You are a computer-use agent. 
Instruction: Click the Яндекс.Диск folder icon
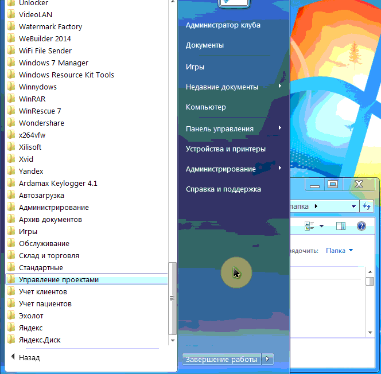pos(11,340)
